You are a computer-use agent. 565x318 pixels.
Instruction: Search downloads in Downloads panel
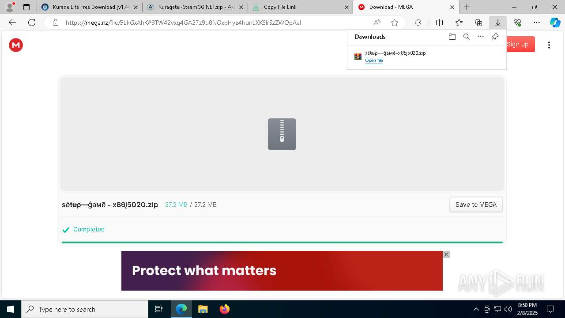point(466,37)
